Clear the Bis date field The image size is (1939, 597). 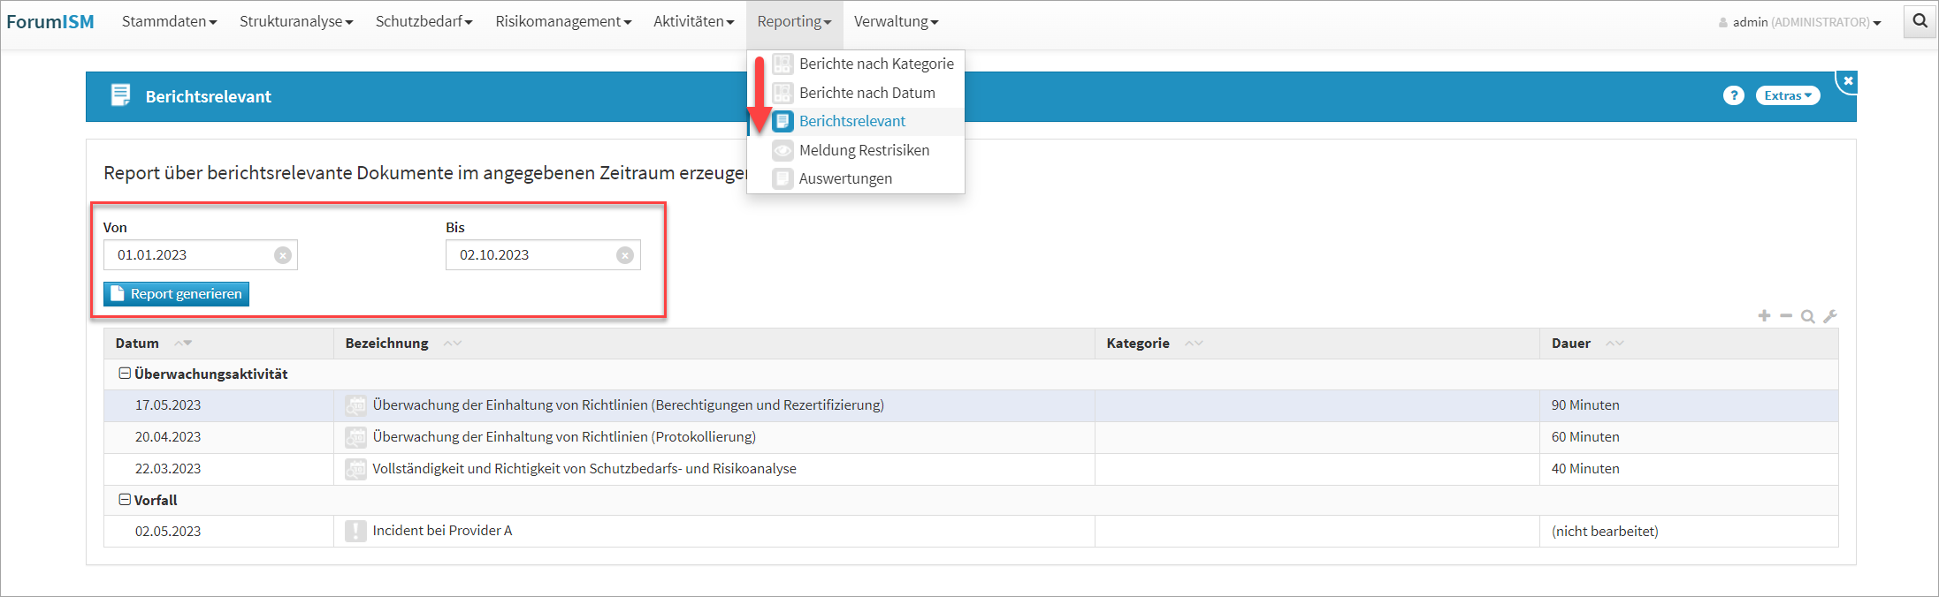click(625, 255)
